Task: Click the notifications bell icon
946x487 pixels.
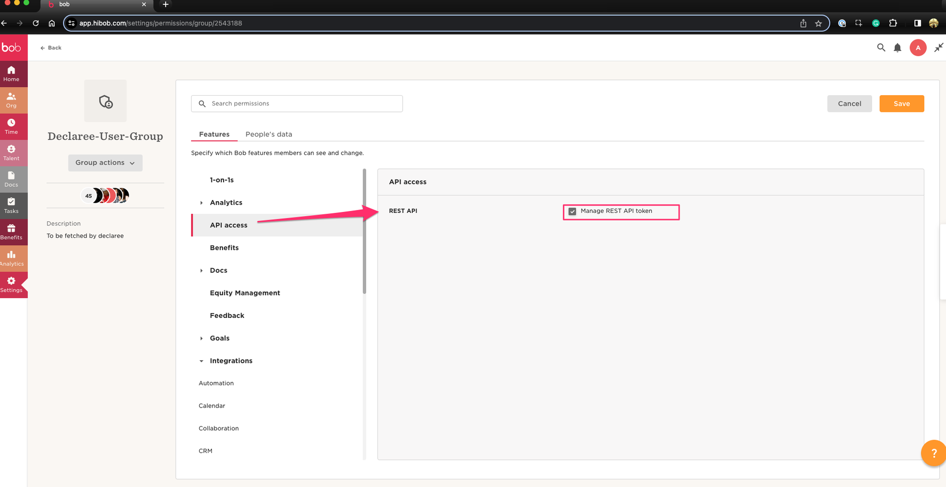Action: (897, 48)
